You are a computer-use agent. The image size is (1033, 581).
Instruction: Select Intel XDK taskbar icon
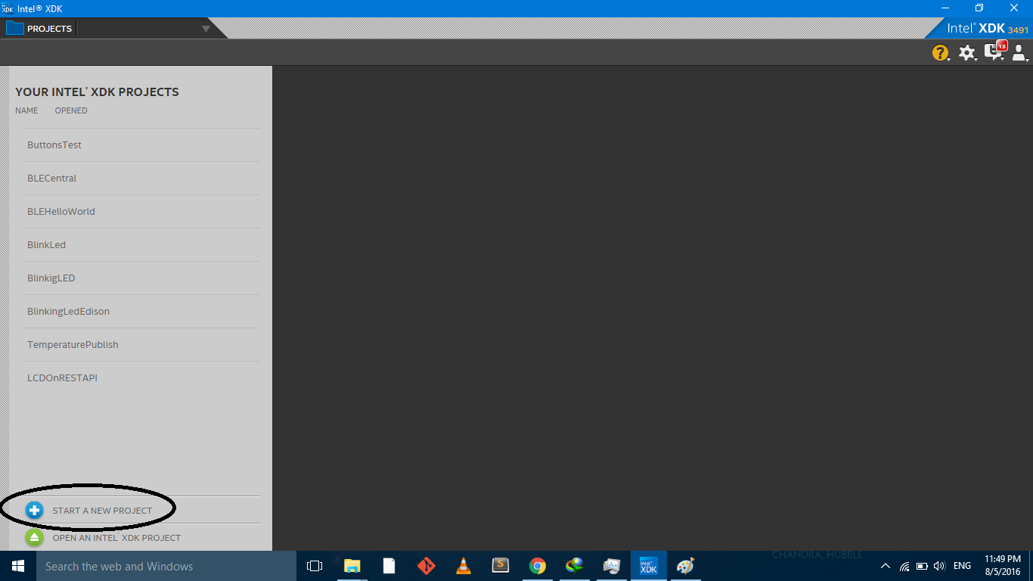point(649,566)
